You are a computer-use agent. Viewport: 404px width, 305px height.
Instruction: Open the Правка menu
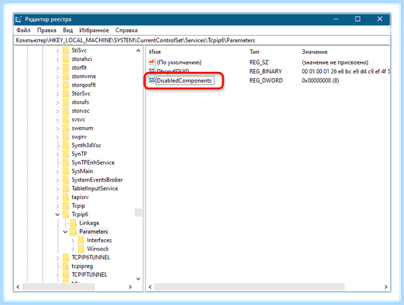tap(46, 30)
